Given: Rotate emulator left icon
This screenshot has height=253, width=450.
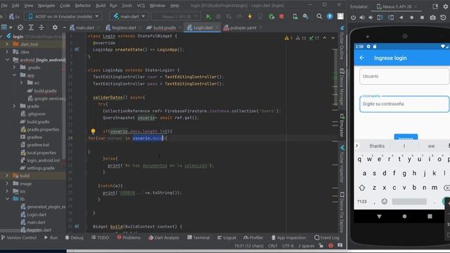Looking at the screenshot, I should click(x=380, y=18).
